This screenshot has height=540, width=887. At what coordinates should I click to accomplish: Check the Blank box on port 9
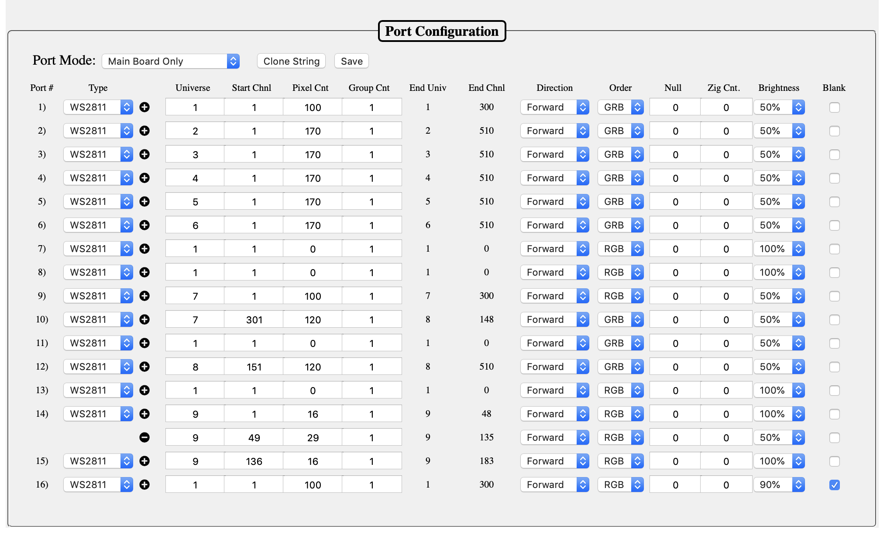(x=834, y=296)
